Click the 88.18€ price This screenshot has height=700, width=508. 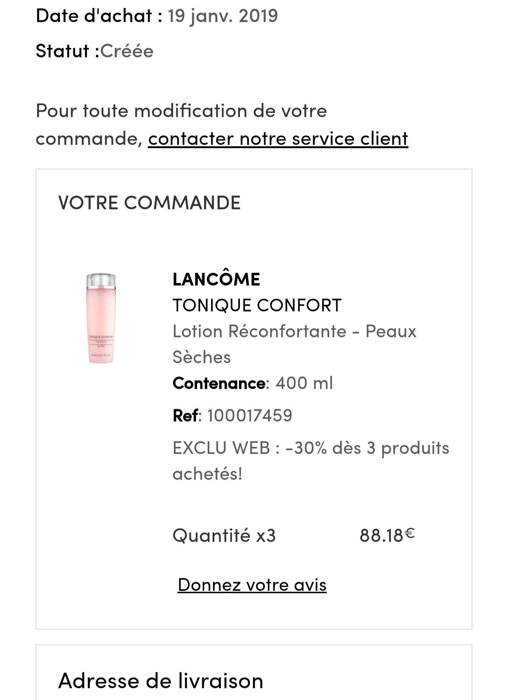coord(387,535)
